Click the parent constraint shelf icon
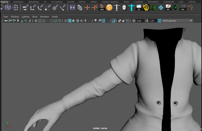The height and width of the screenshot is (131, 202). (x=26, y=8)
